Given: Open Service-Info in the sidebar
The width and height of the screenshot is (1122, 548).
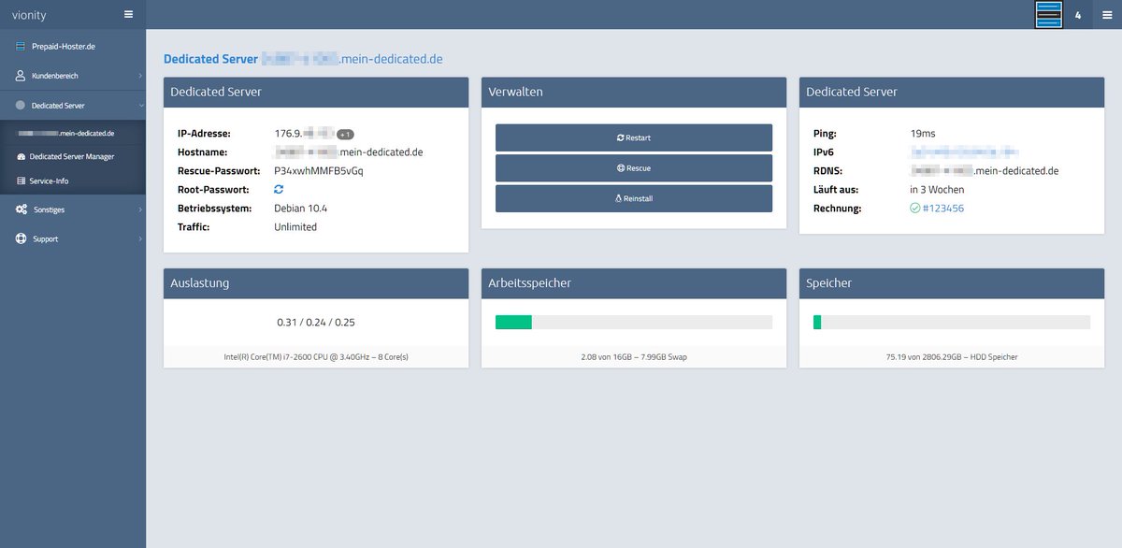Looking at the screenshot, I should (x=49, y=180).
